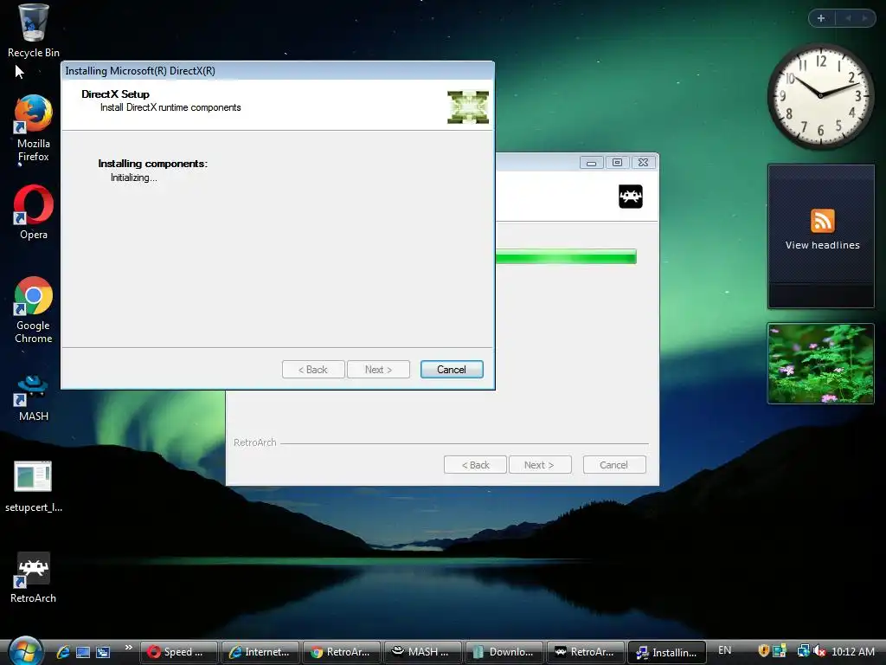
Task: Switch to the Internet Explorer taskbar button
Action: click(260, 652)
